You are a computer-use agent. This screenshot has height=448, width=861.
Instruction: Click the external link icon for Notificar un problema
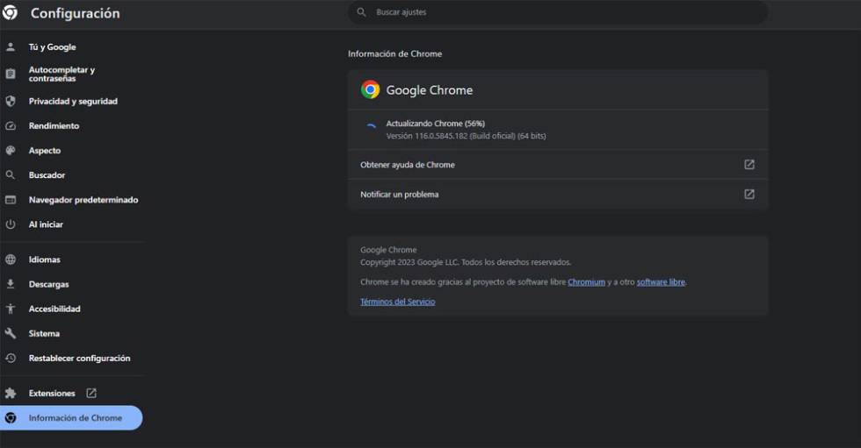pyautogui.click(x=749, y=194)
